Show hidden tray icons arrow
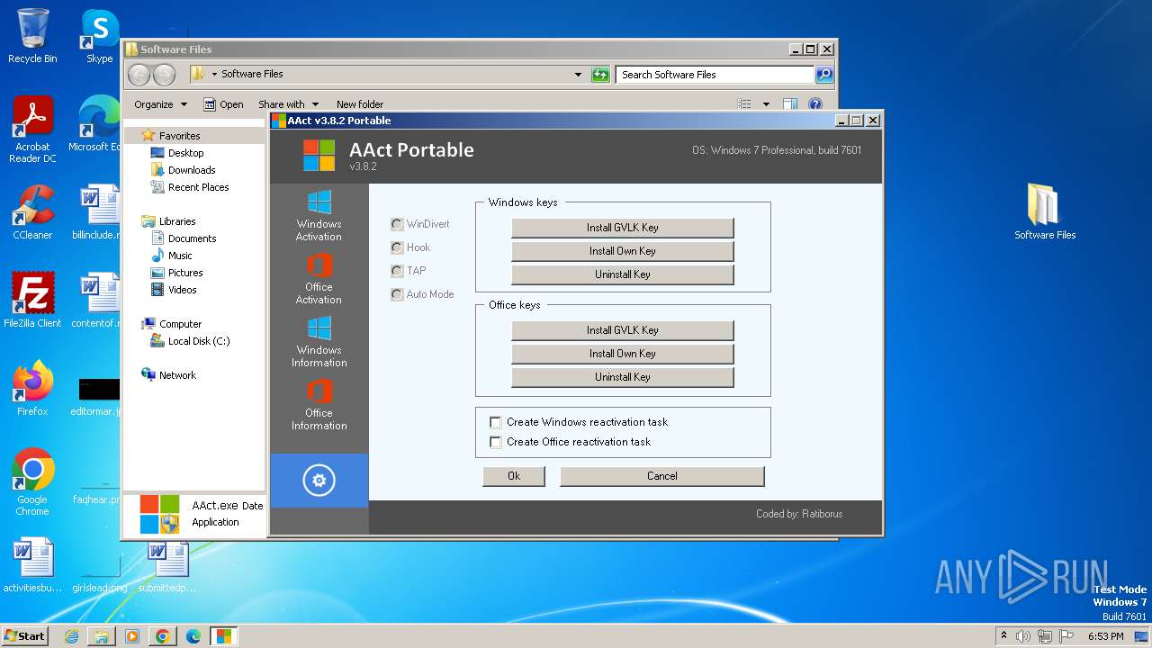The image size is (1152, 648). coord(1003,636)
